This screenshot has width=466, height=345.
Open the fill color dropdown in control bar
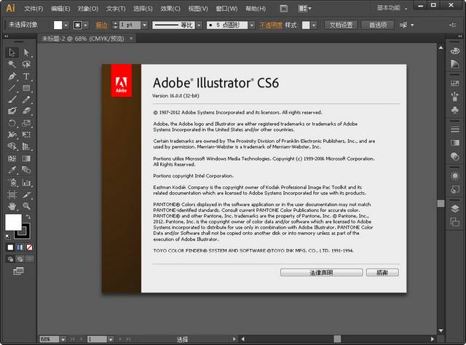66,25
